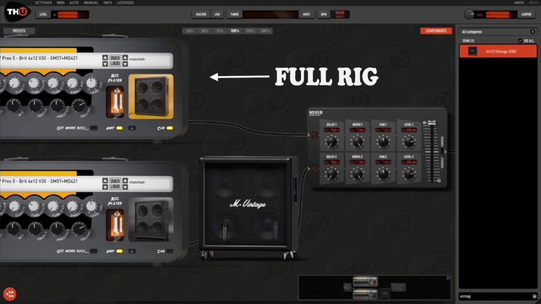
Task: Adjust the Width 2 knob on mixer
Action: (x=358, y=174)
